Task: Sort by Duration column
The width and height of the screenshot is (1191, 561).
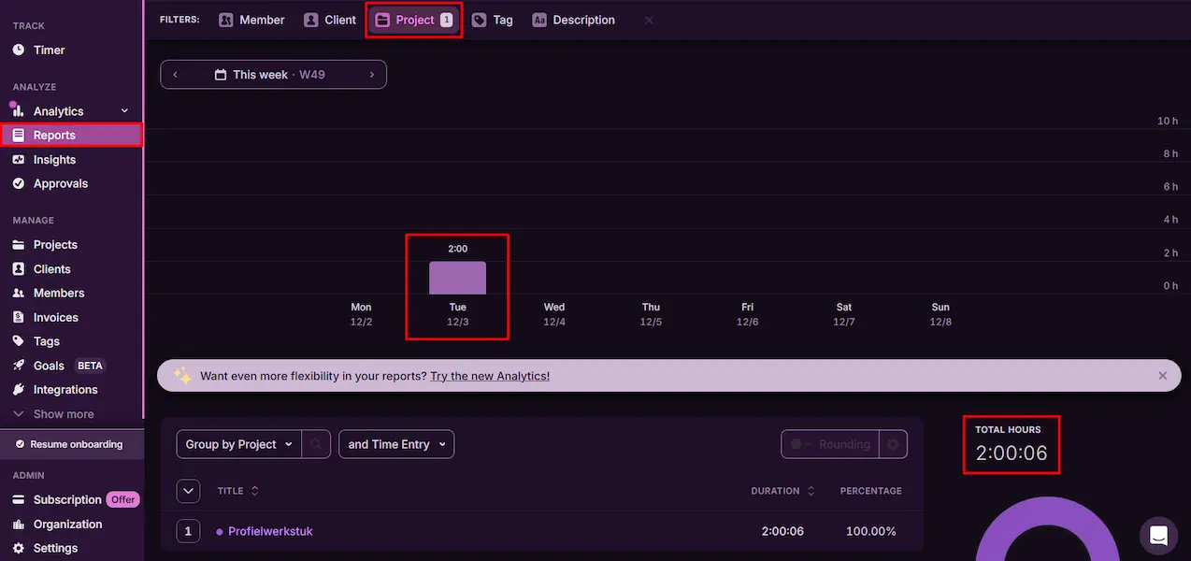Action: [x=782, y=491]
